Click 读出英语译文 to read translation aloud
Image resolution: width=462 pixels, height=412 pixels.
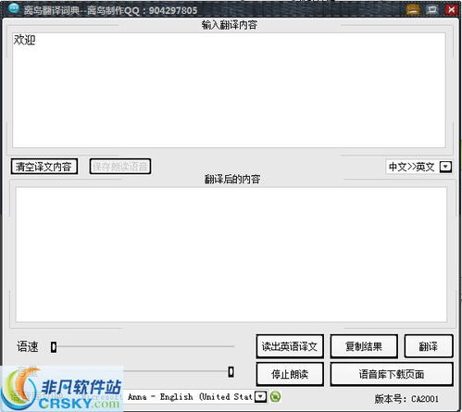(290, 346)
